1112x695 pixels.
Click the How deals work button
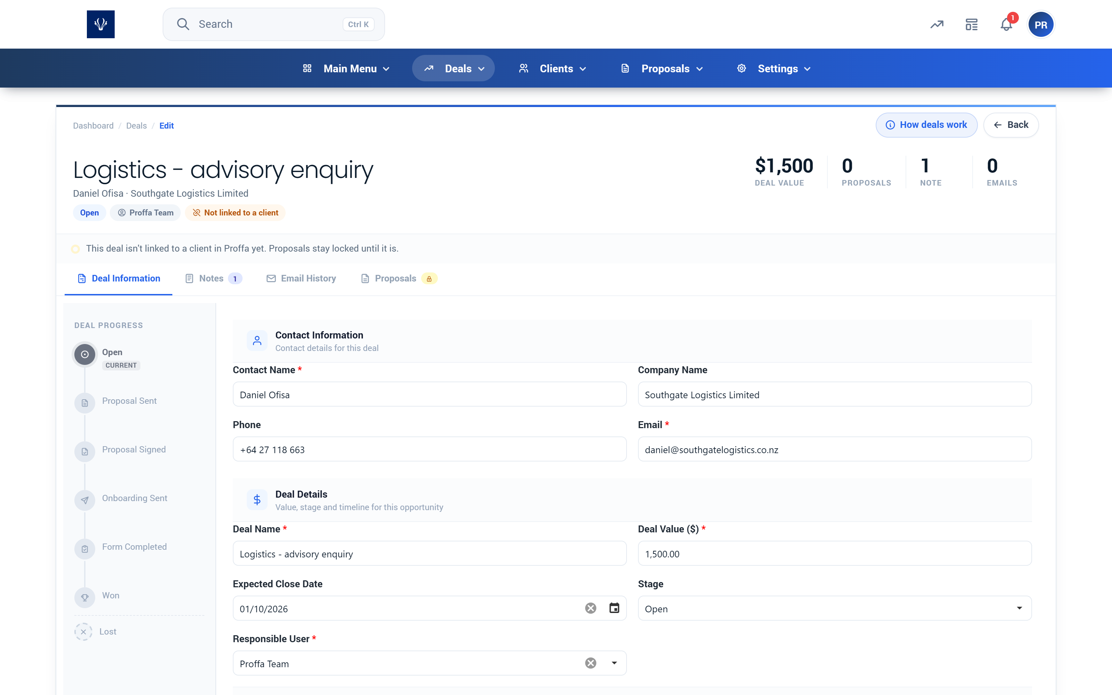point(926,125)
